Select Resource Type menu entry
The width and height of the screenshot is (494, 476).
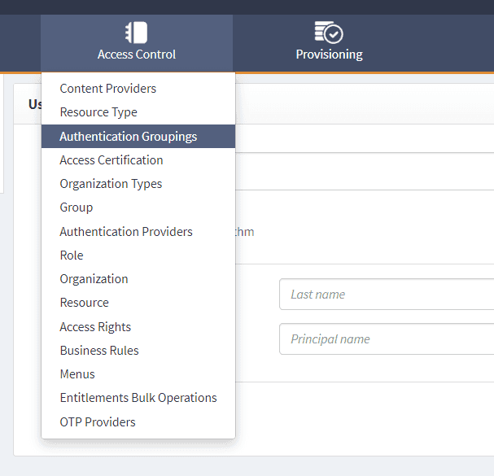point(98,112)
